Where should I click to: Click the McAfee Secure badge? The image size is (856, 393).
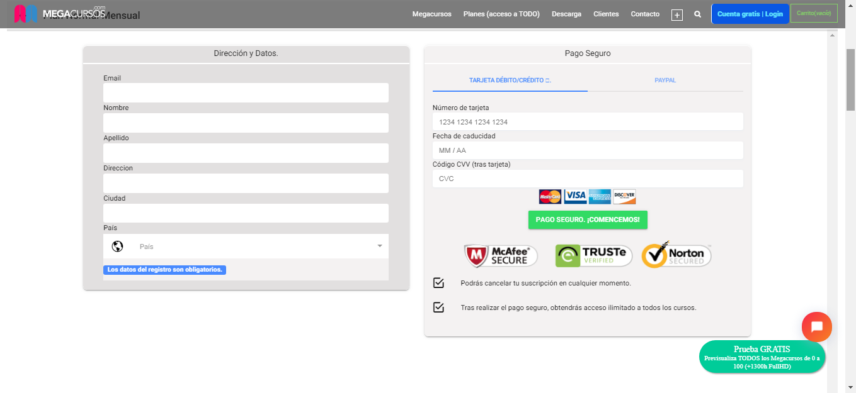point(500,255)
